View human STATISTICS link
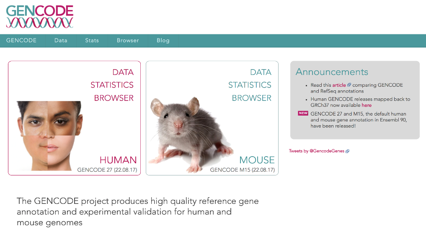The image size is (426, 242). pos(112,85)
